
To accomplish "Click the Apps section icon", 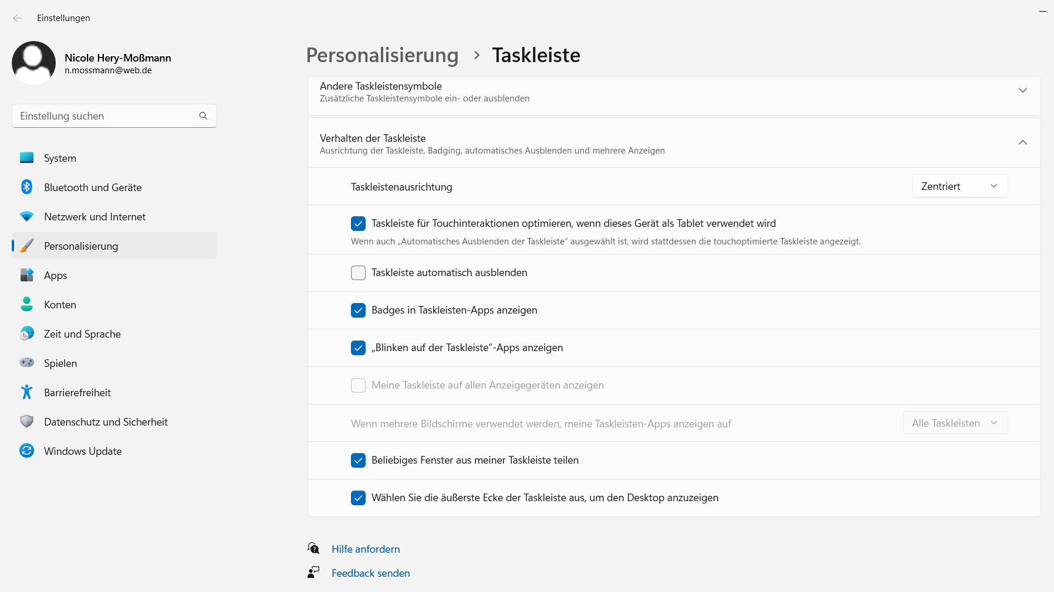I will pyautogui.click(x=26, y=275).
